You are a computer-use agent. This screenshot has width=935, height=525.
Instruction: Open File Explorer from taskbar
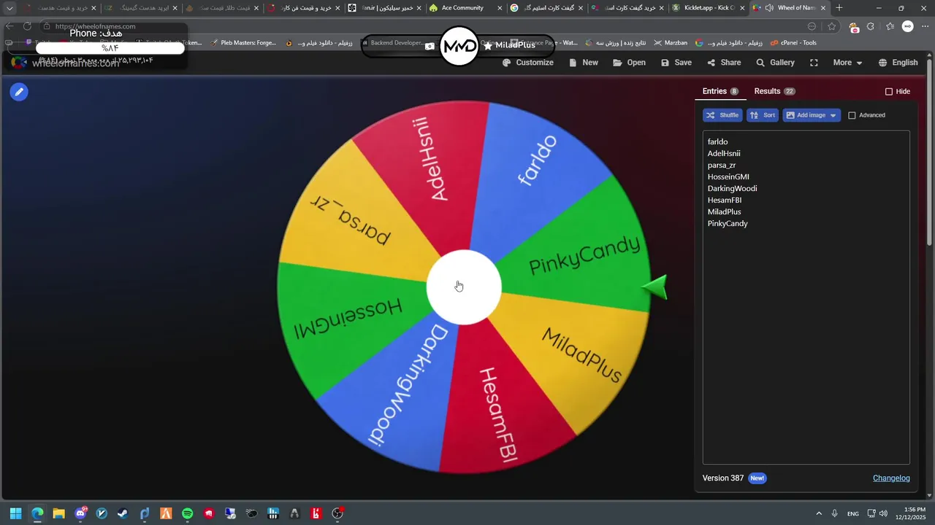58,513
